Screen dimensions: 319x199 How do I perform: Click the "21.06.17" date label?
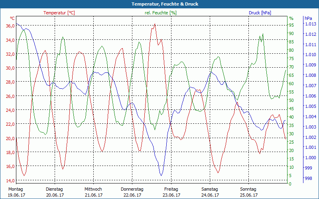94,195
